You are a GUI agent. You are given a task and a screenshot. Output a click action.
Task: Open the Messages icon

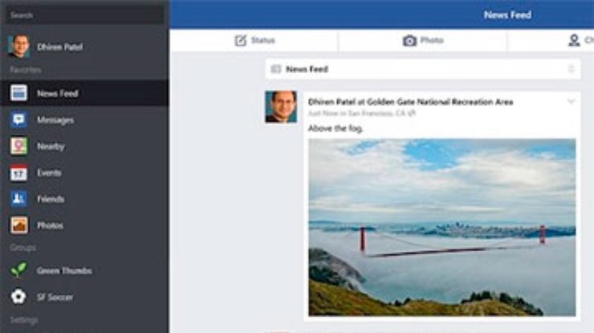click(18, 120)
